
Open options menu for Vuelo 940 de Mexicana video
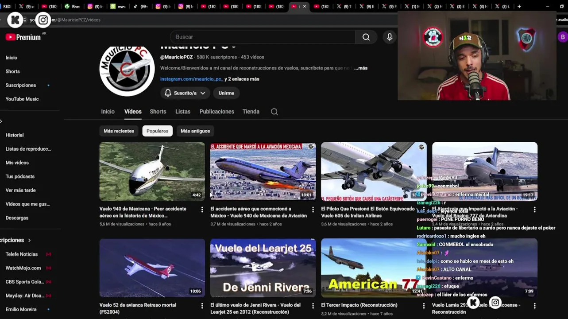[x=202, y=210]
